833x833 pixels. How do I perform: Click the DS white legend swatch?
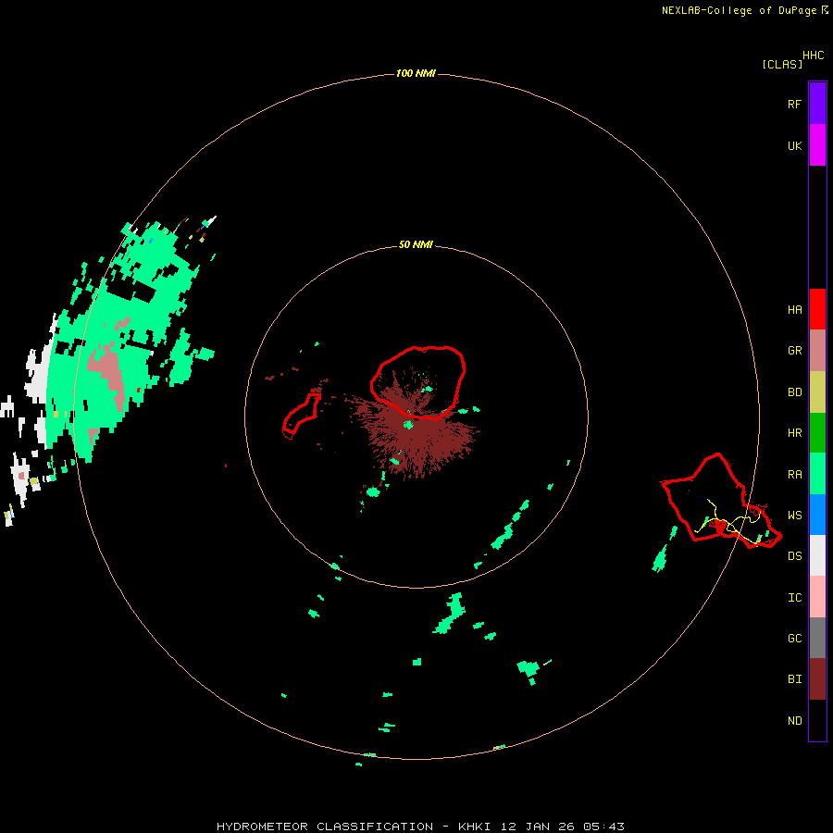tap(817, 555)
